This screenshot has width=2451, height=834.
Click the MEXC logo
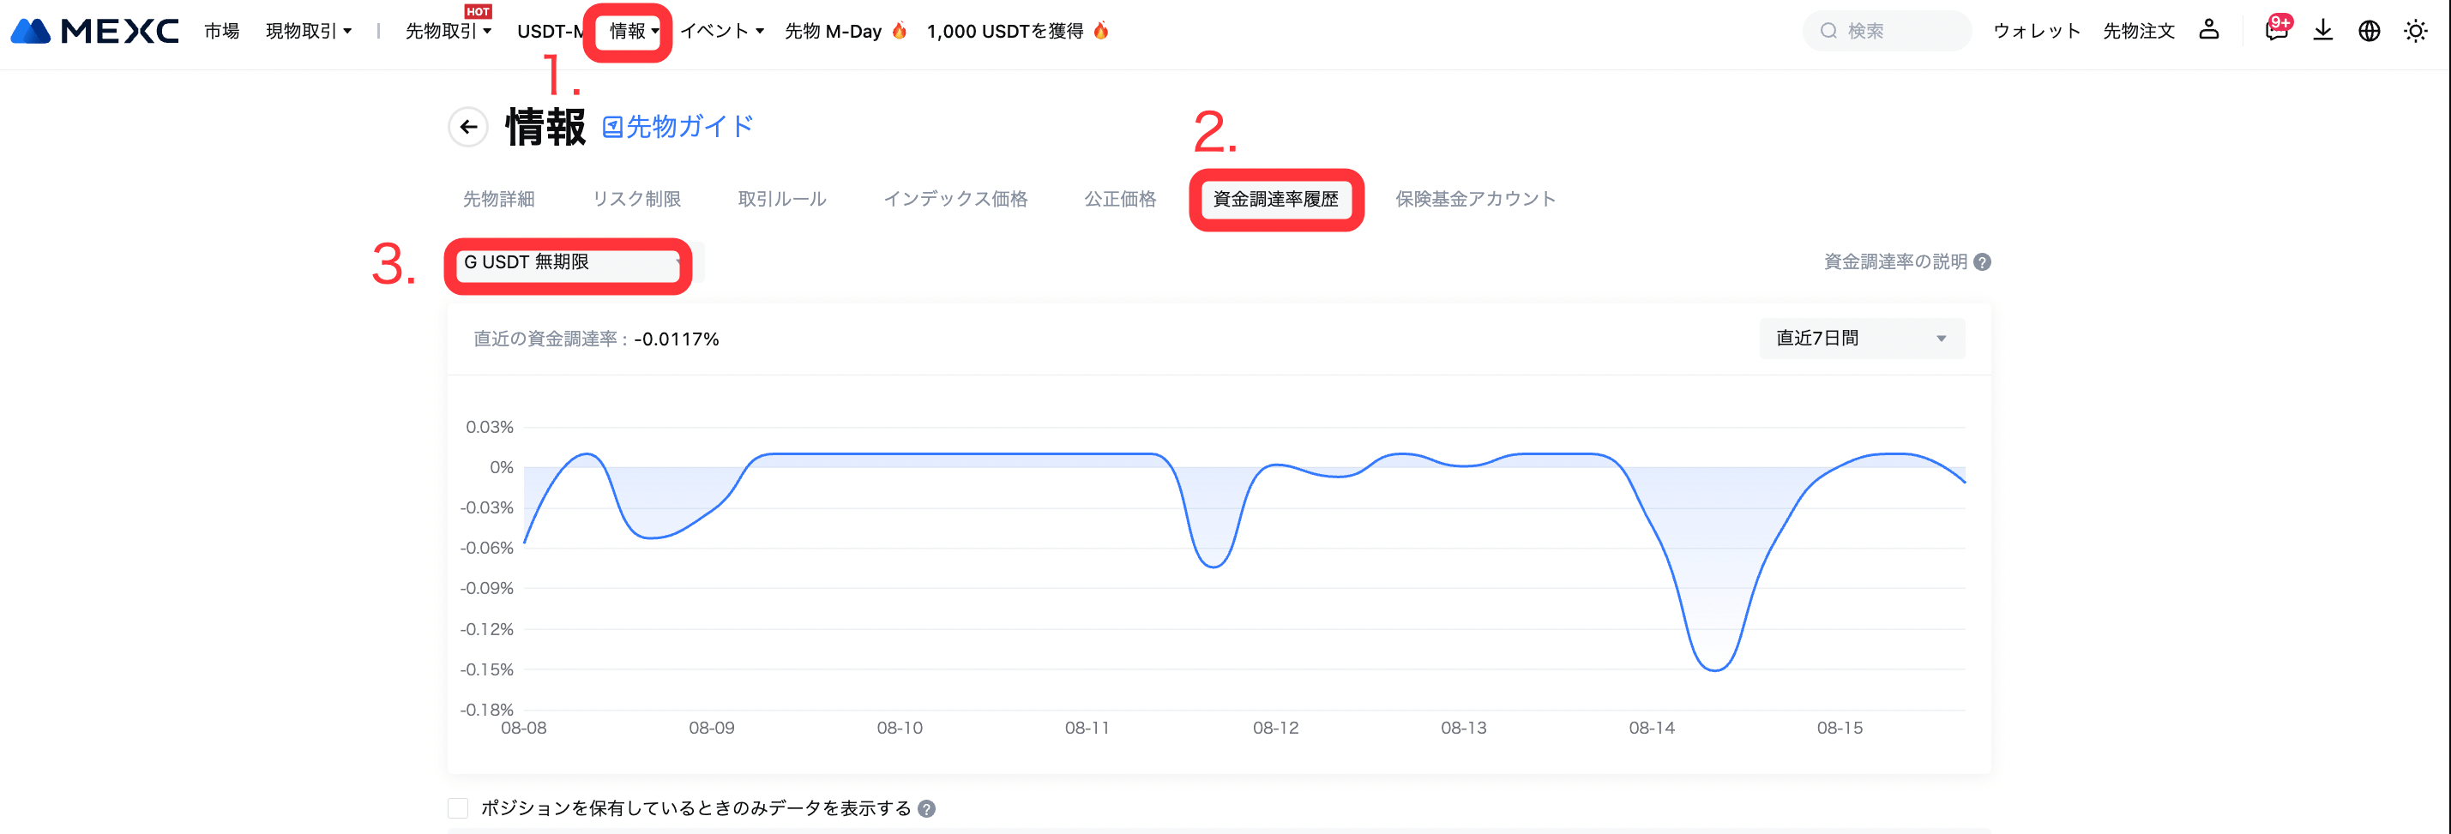tap(94, 32)
